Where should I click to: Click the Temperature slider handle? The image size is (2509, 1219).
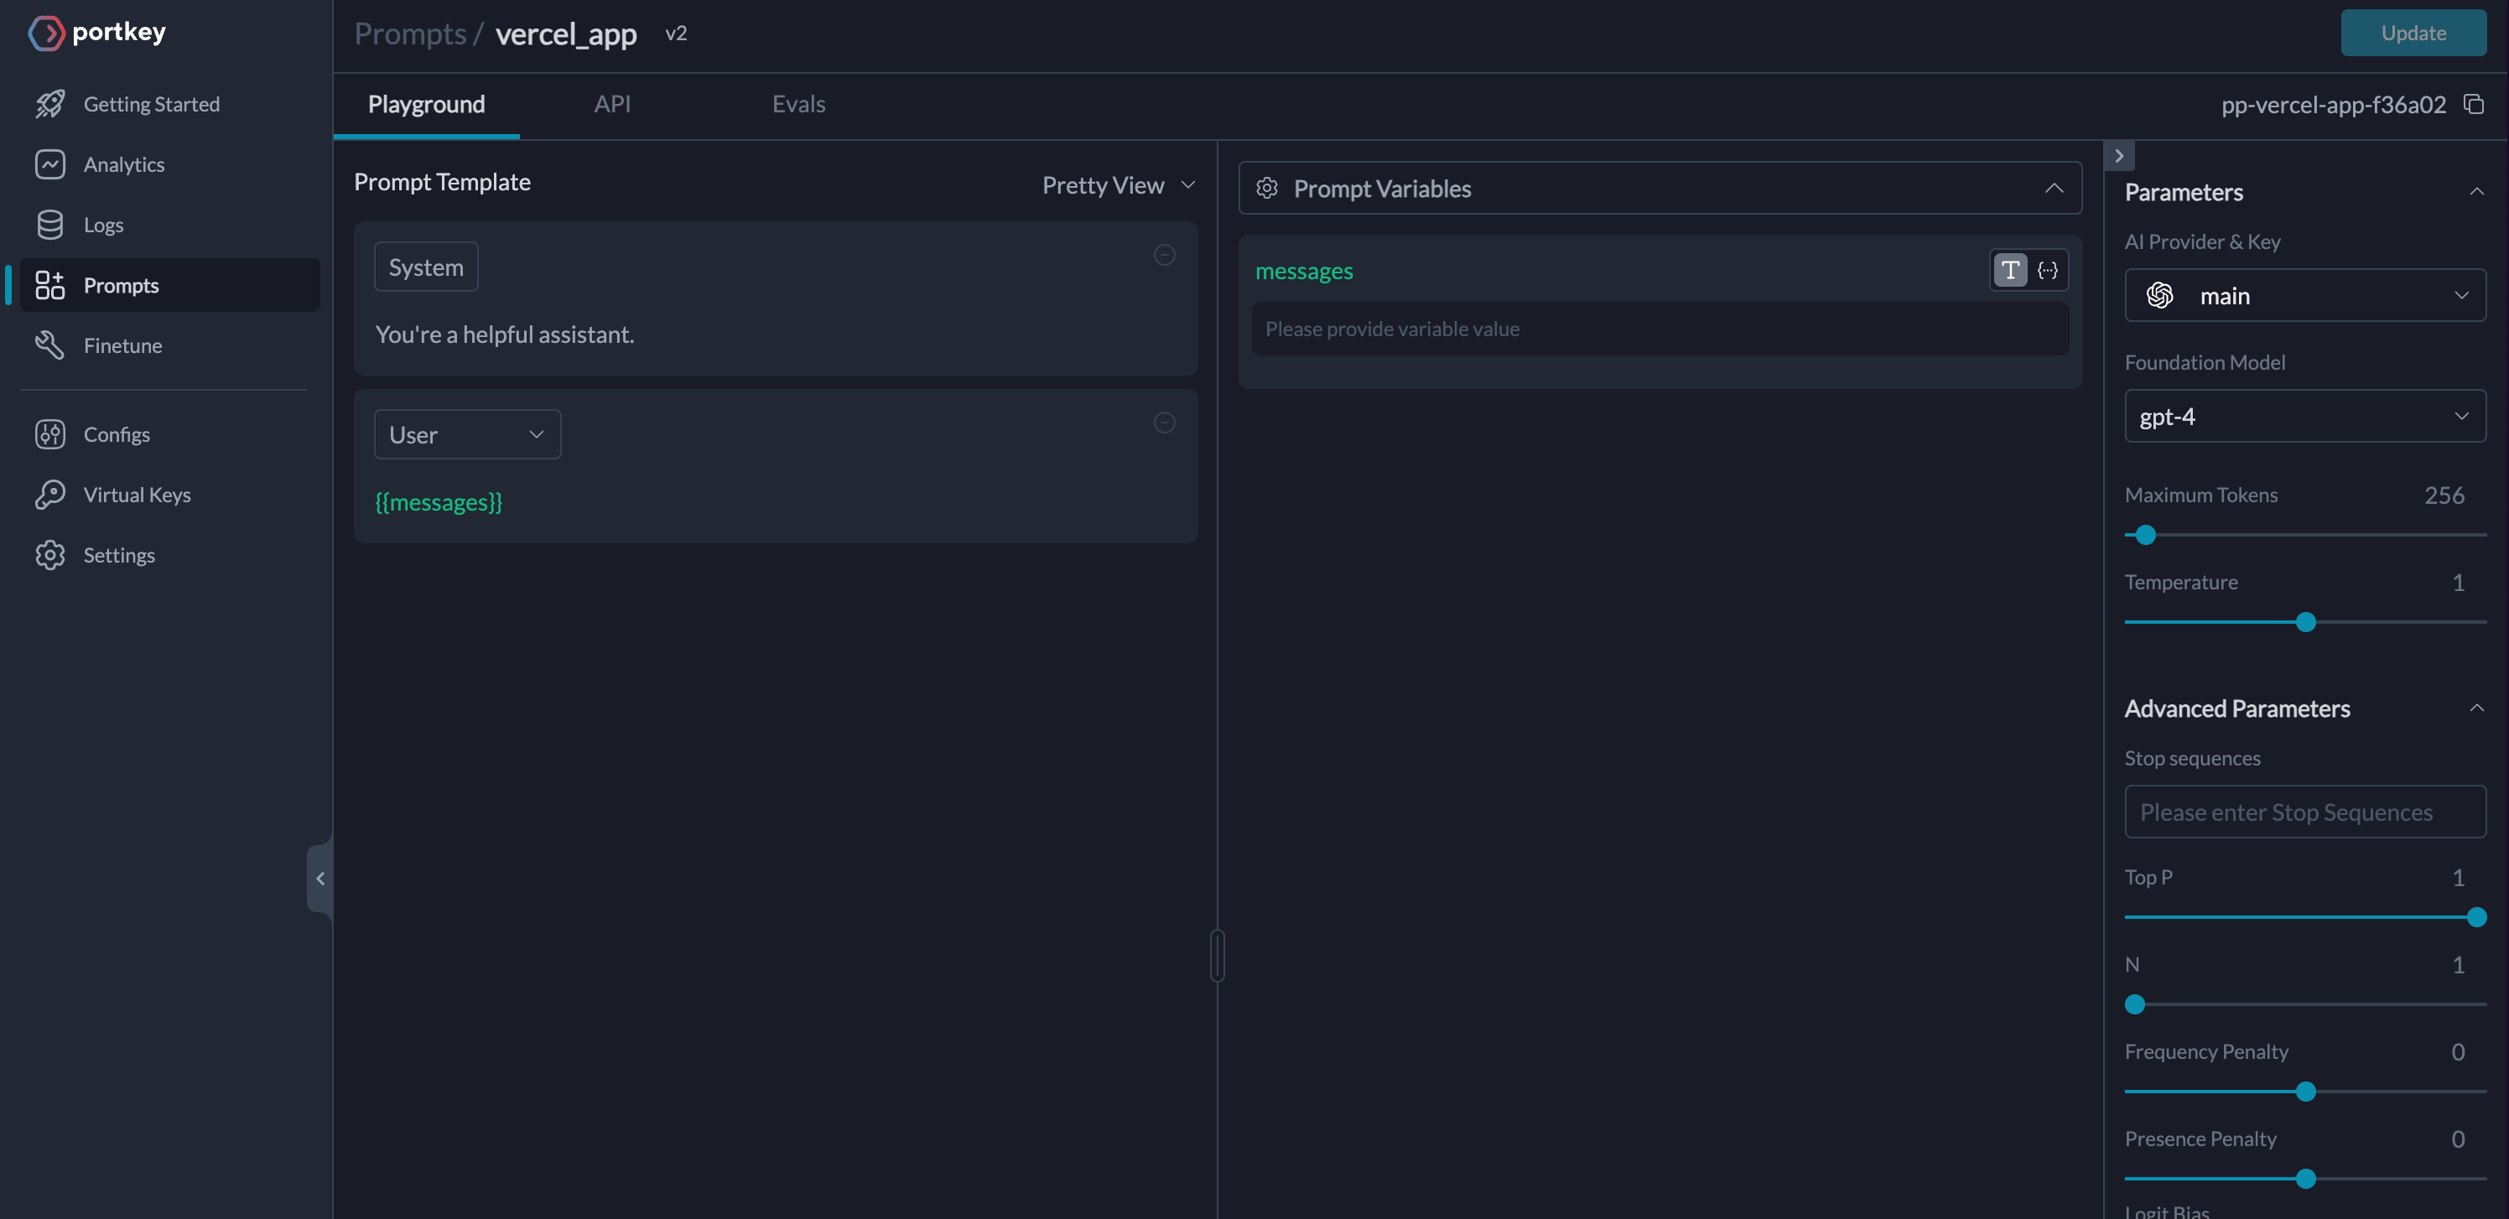[x=2304, y=622]
